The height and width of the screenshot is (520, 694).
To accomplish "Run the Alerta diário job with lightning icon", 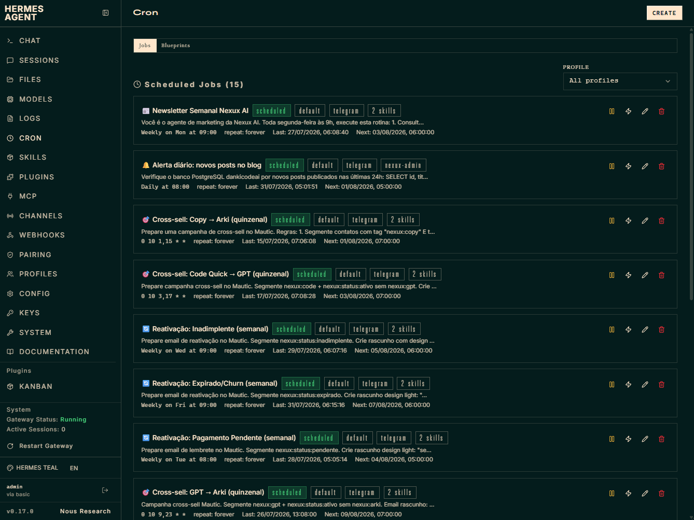I will pyautogui.click(x=629, y=166).
